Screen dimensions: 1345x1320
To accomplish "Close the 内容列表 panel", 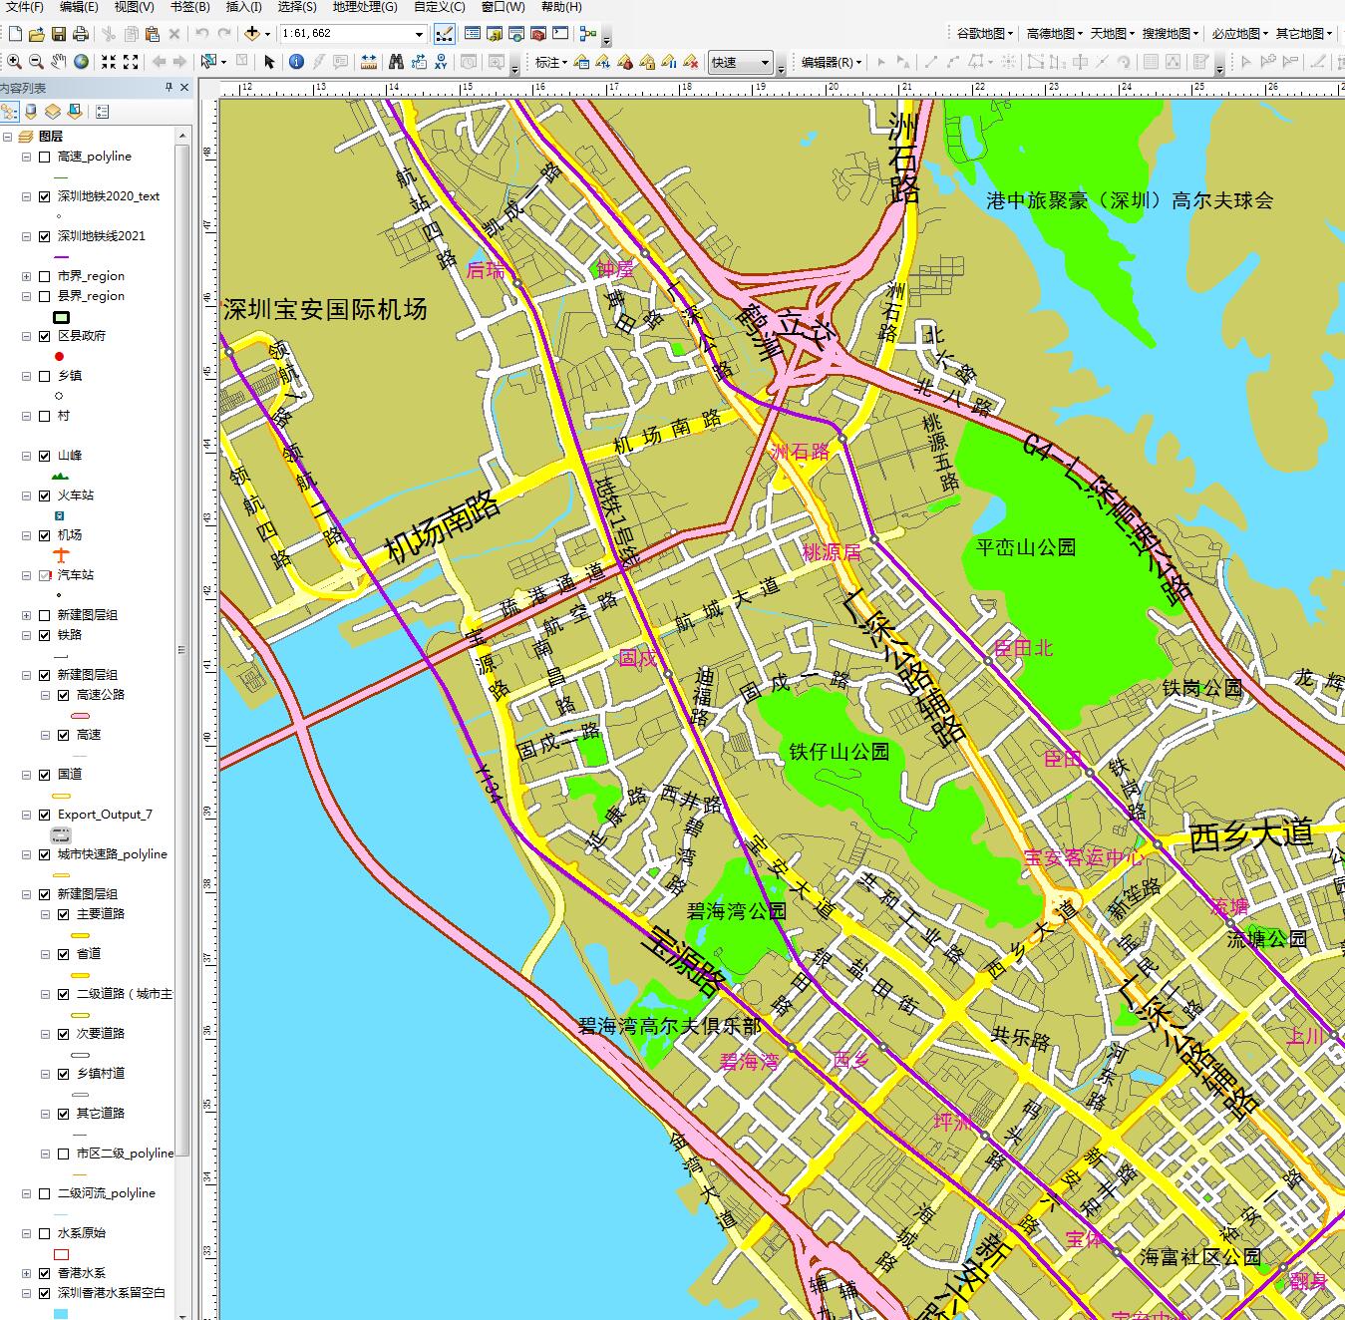I will point(184,88).
